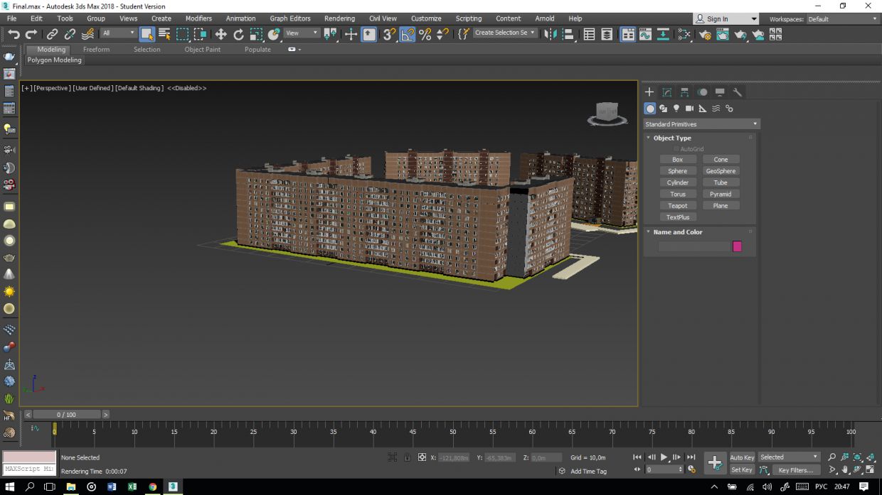Activate the Select and Scale tool

coord(256,34)
